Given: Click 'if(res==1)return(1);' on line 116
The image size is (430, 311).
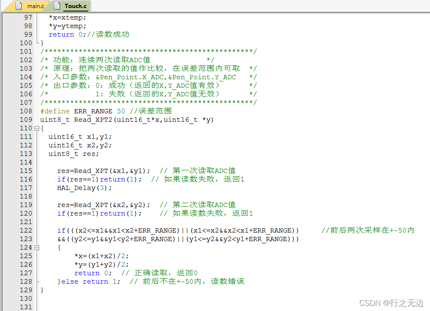Looking at the screenshot, I should (100, 179).
